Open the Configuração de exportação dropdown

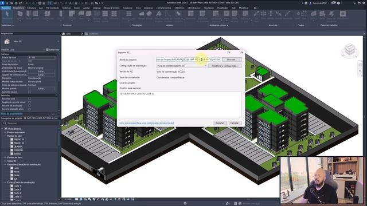coord(182,66)
